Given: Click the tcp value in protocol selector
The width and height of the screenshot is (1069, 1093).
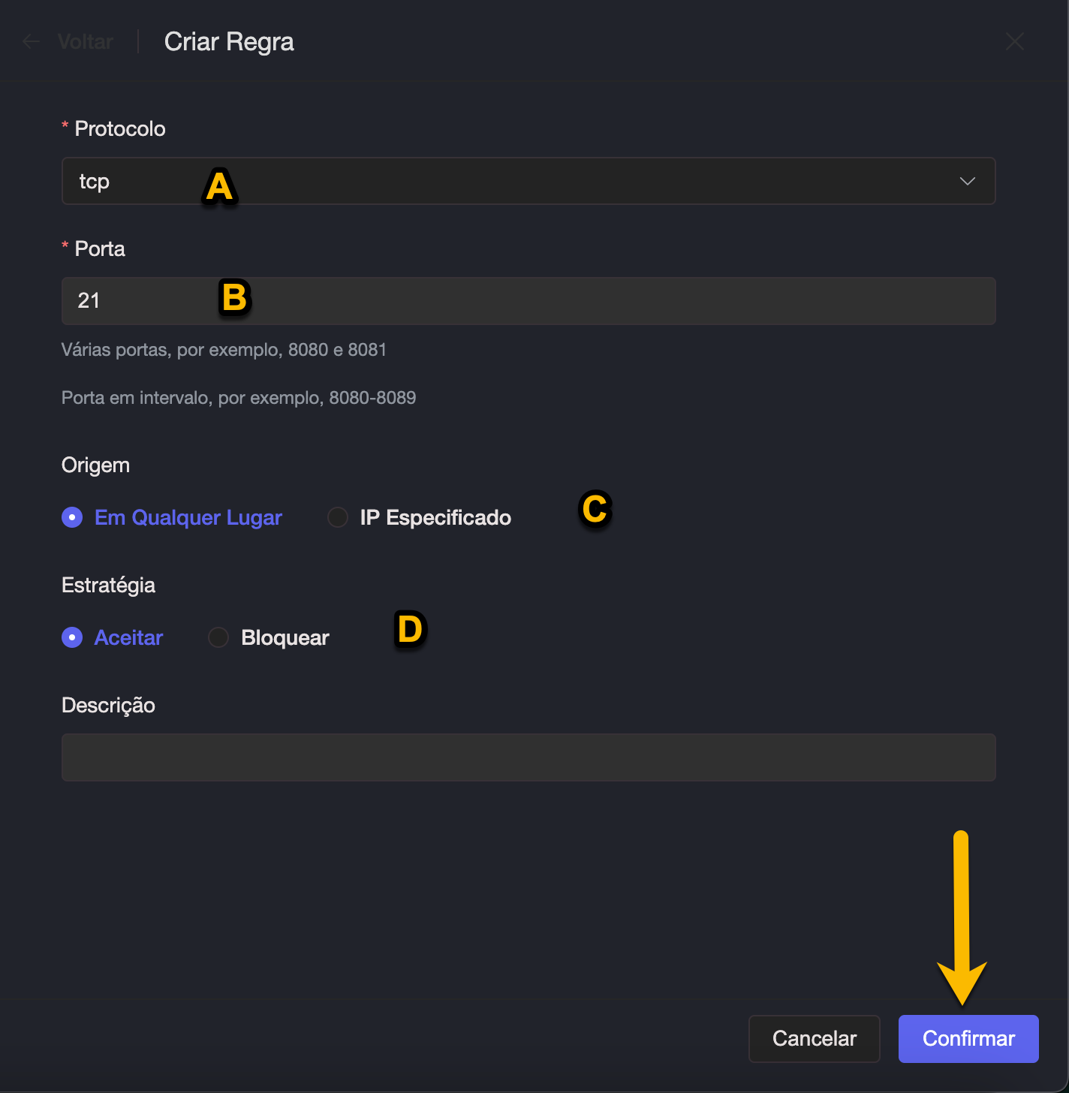Looking at the screenshot, I should click(95, 181).
